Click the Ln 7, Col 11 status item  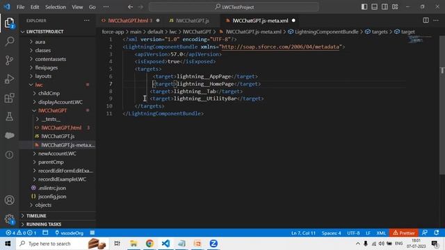303,233
